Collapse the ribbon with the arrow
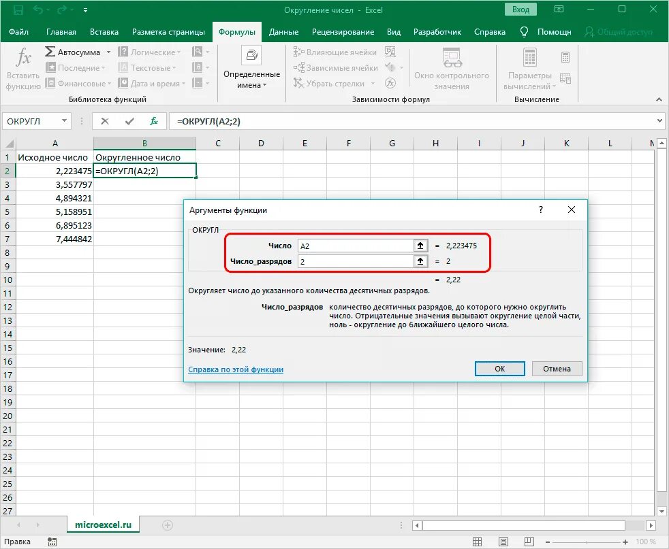Image resolution: width=669 pixels, height=549 pixels. coord(659,99)
